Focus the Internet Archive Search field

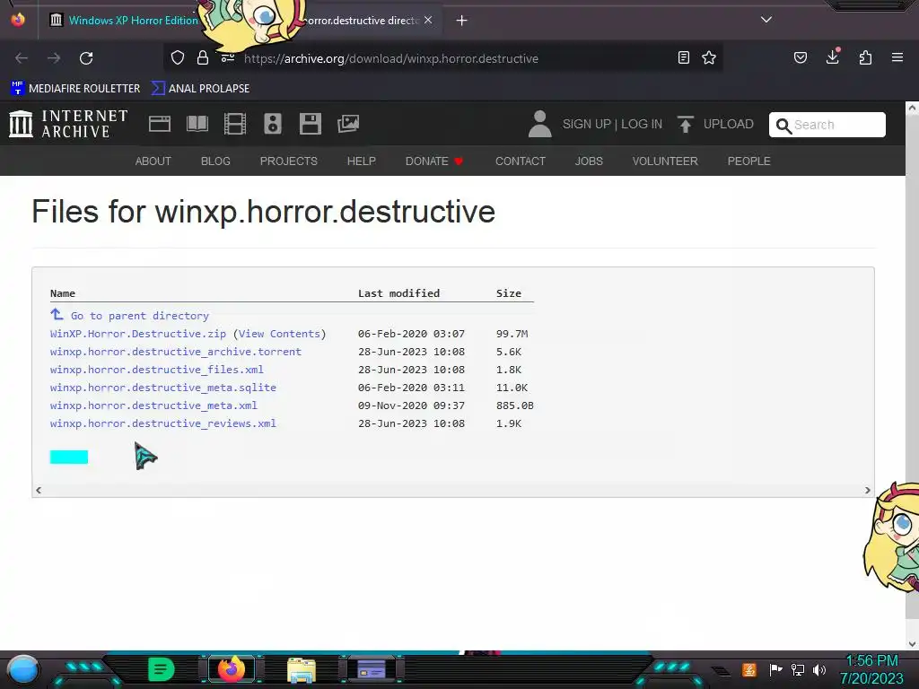pos(827,125)
